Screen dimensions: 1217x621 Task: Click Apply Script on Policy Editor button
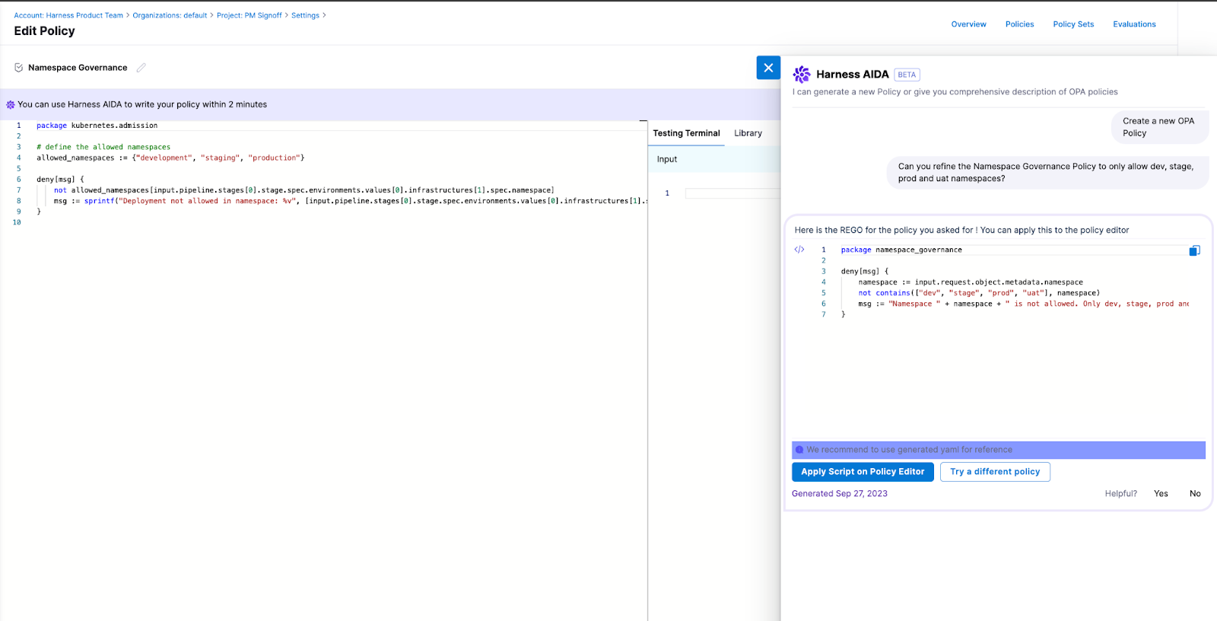(863, 472)
